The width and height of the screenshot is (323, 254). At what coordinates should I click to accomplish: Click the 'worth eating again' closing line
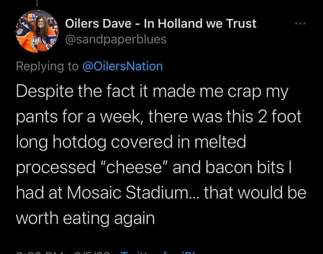(x=85, y=218)
